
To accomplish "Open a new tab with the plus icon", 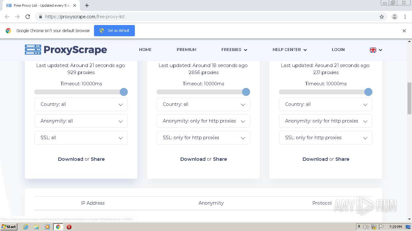I will pyautogui.click(x=87, y=5).
